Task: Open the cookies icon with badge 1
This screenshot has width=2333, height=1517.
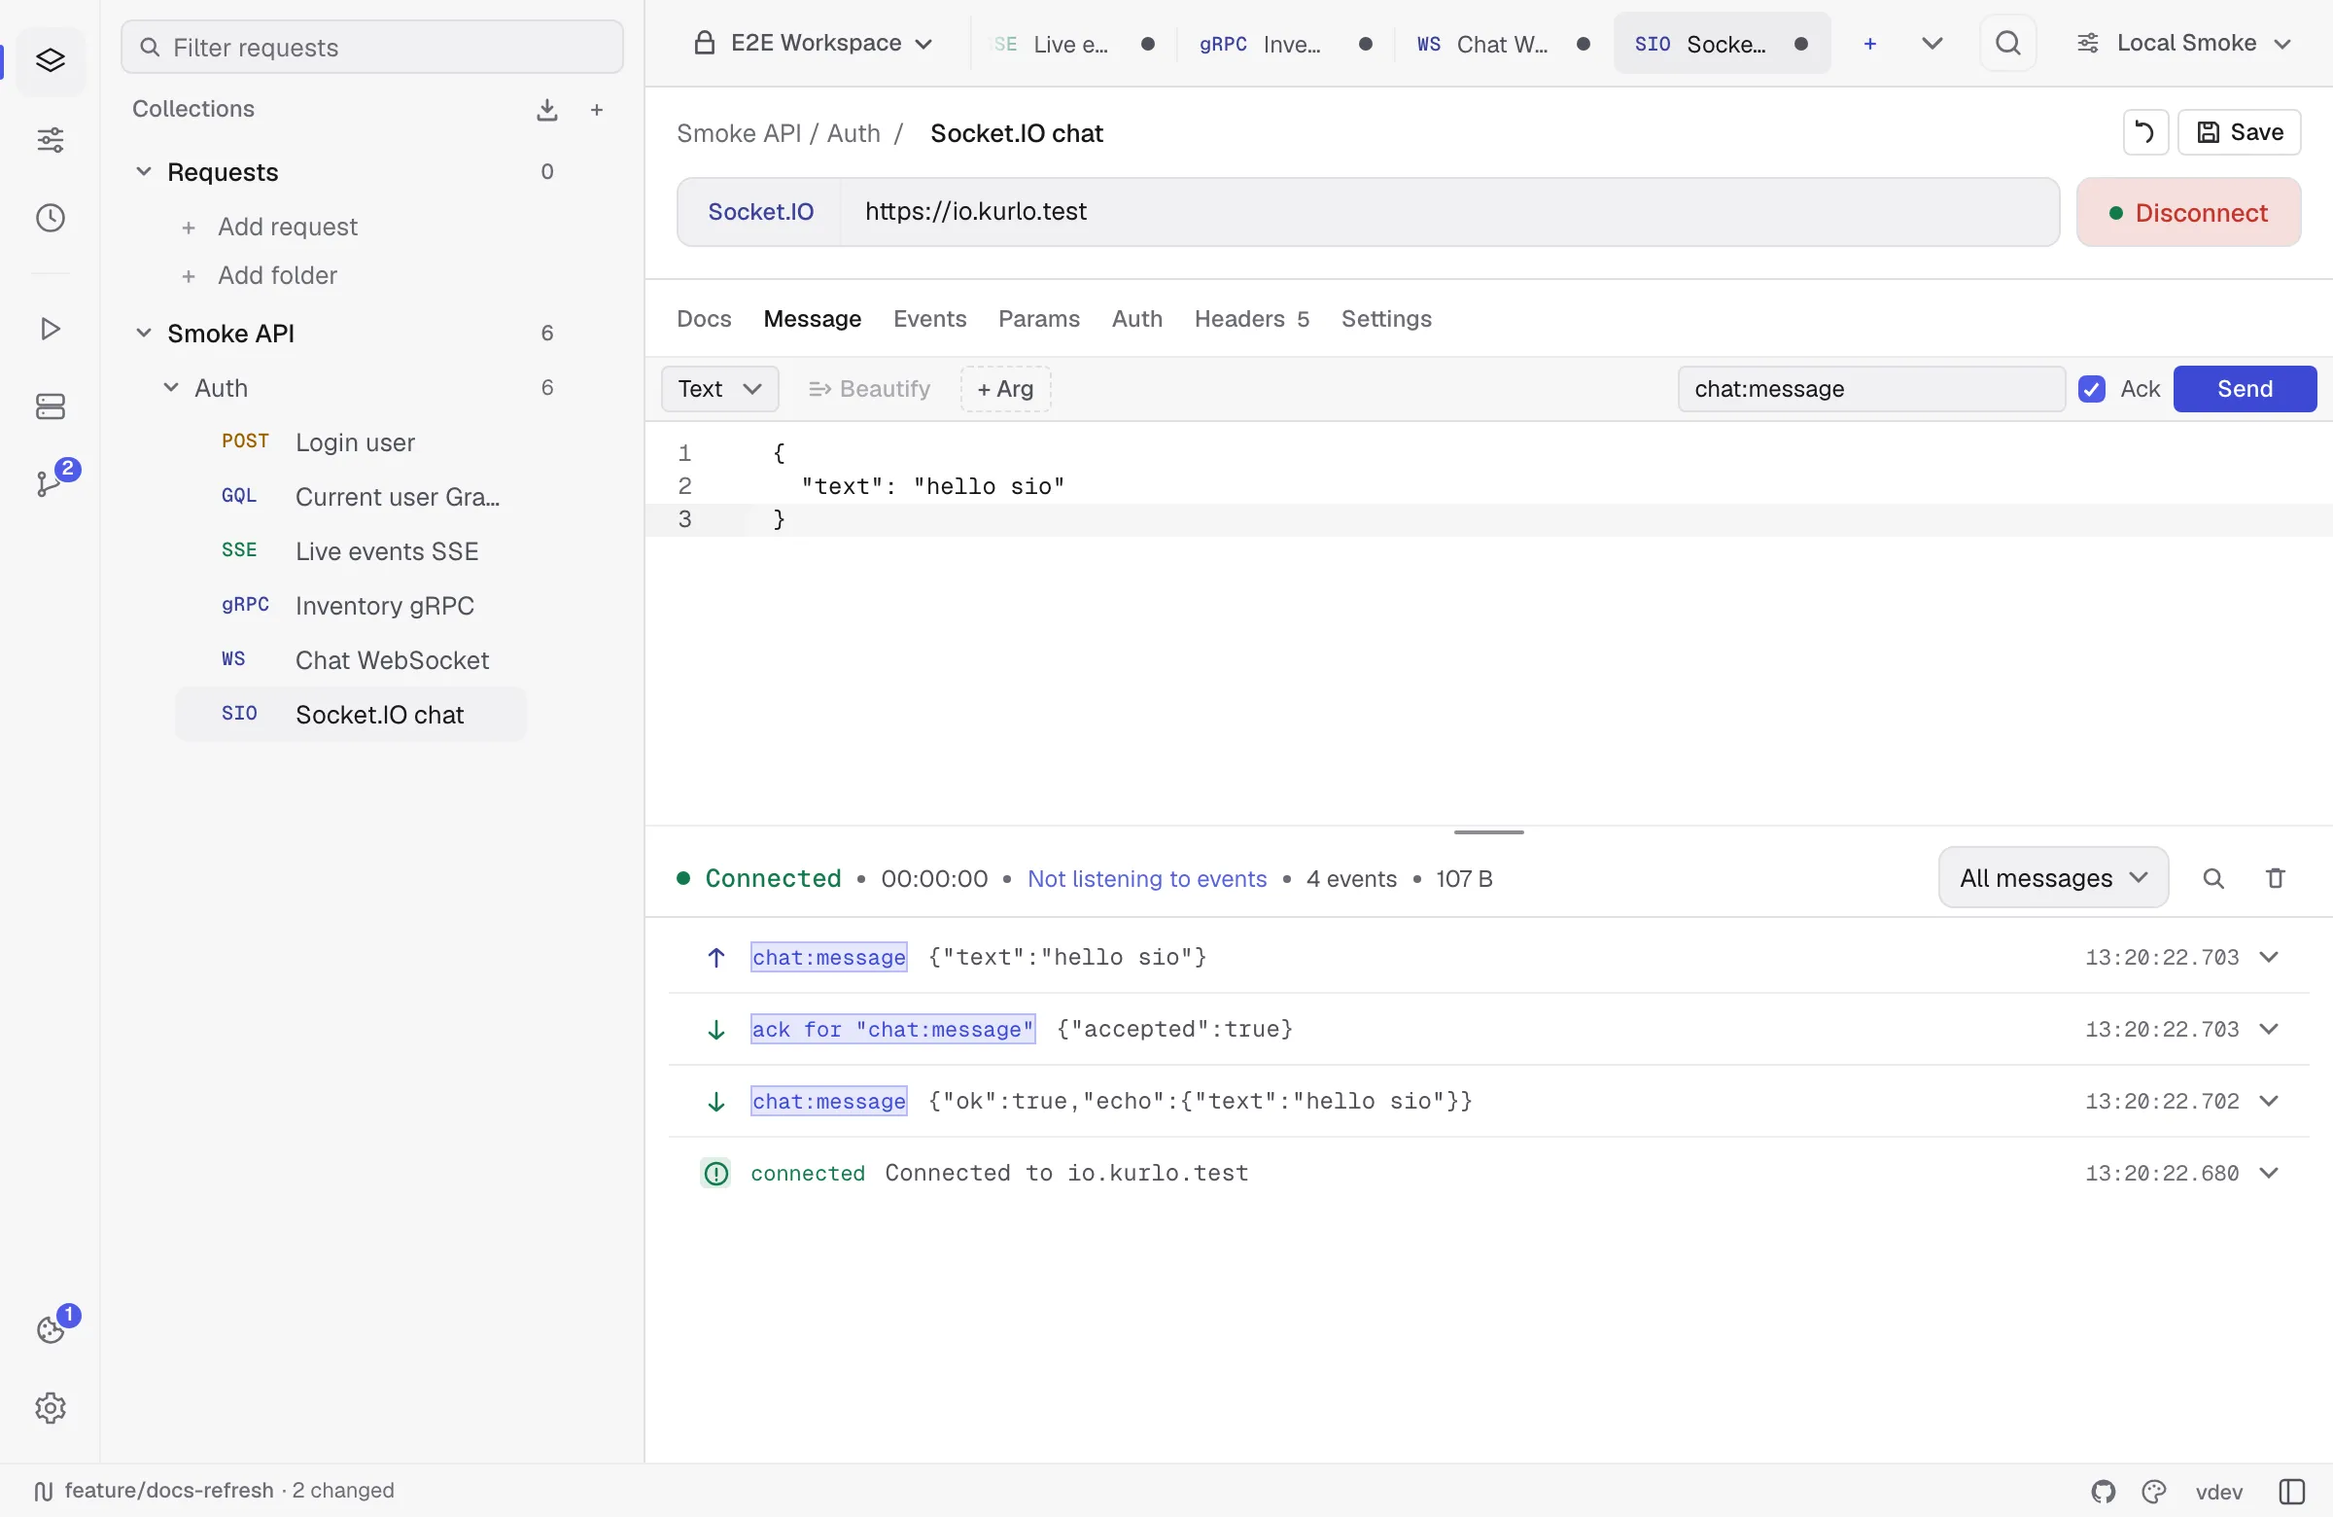Action: click(x=50, y=1328)
